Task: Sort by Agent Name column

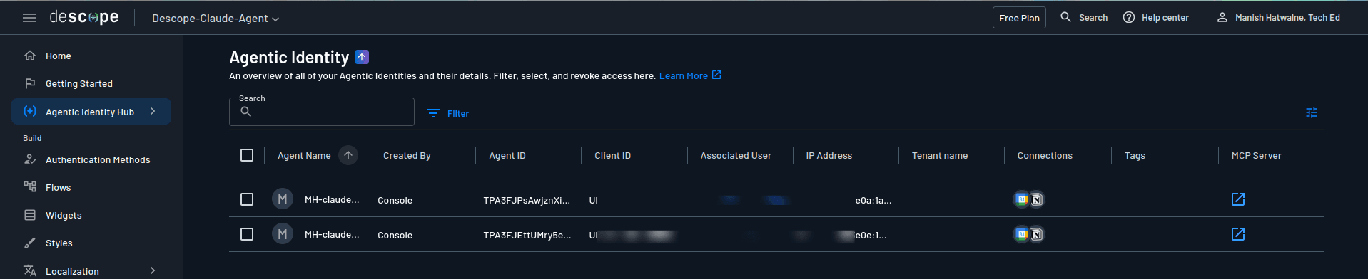Action: click(304, 155)
